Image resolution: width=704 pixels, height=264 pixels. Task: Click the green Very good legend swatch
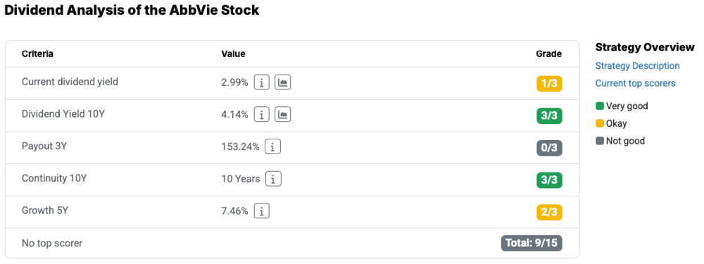(599, 106)
